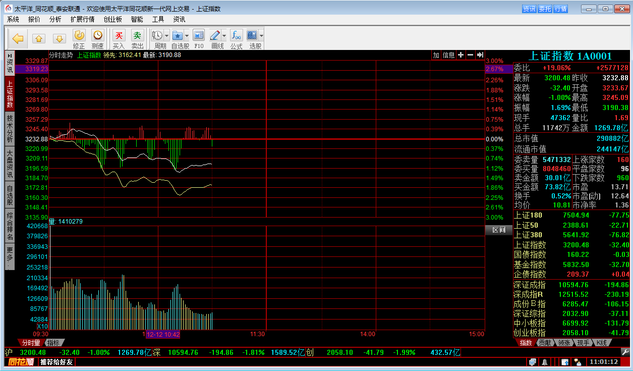Click the stacked windows icon in status bar
Screen dimensions: 633x371
tap(533, 362)
